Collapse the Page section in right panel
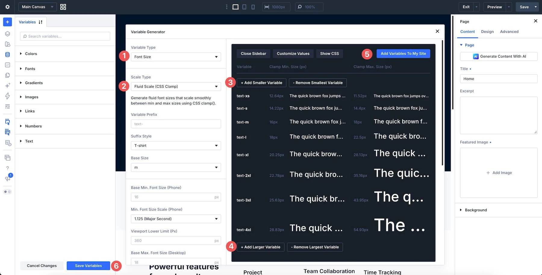The image size is (542, 275). coord(467,45)
